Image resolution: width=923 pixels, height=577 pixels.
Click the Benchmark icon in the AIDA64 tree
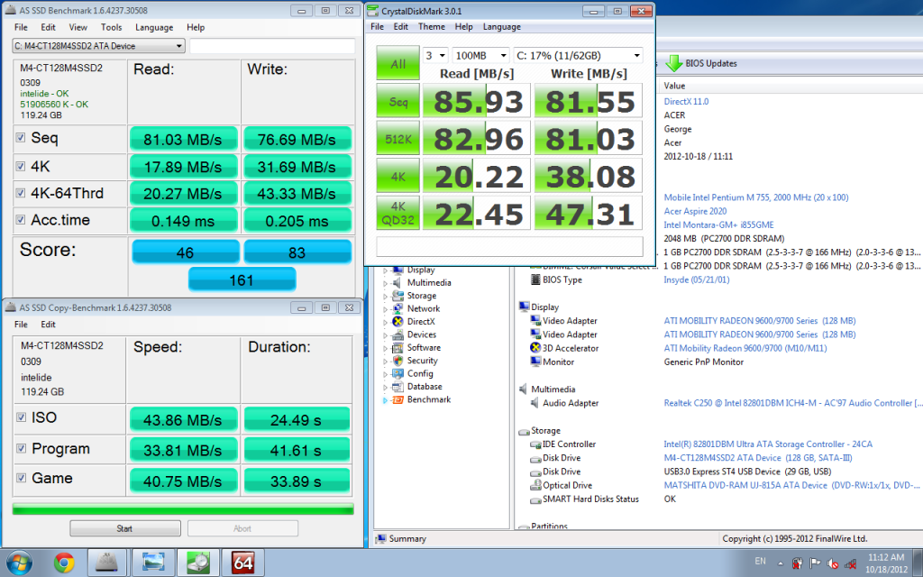point(398,399)
